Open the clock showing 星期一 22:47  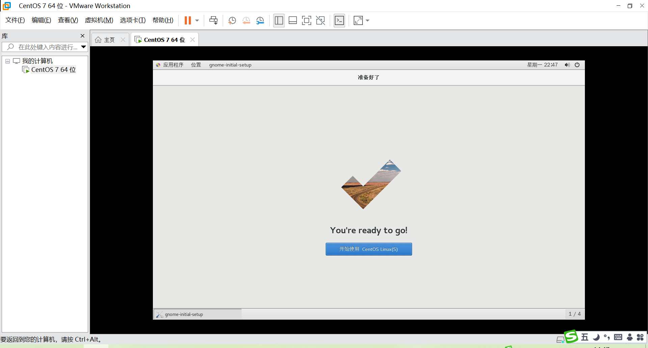point(542,65)
